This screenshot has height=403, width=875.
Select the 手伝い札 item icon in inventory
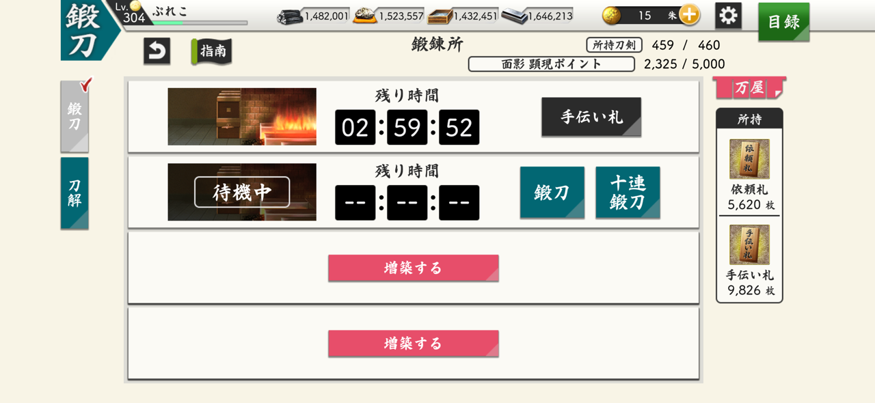(x=749, y=245)
